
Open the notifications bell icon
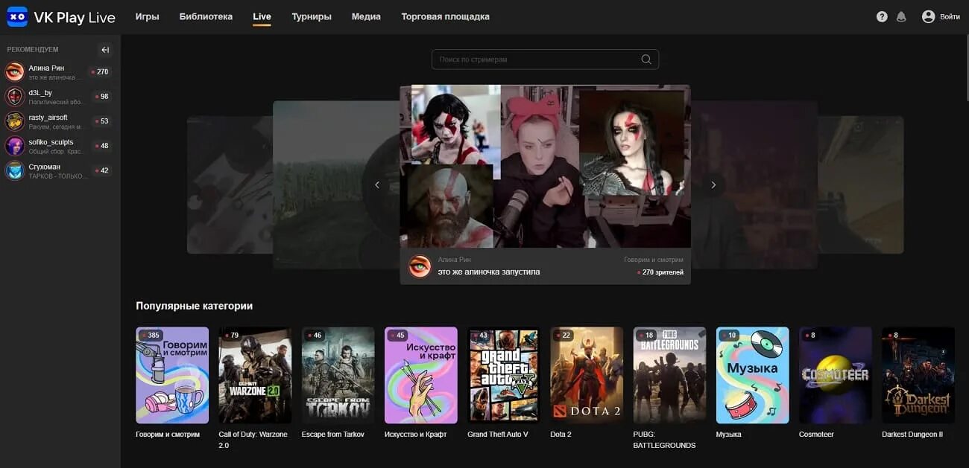(x=901, y=16)
